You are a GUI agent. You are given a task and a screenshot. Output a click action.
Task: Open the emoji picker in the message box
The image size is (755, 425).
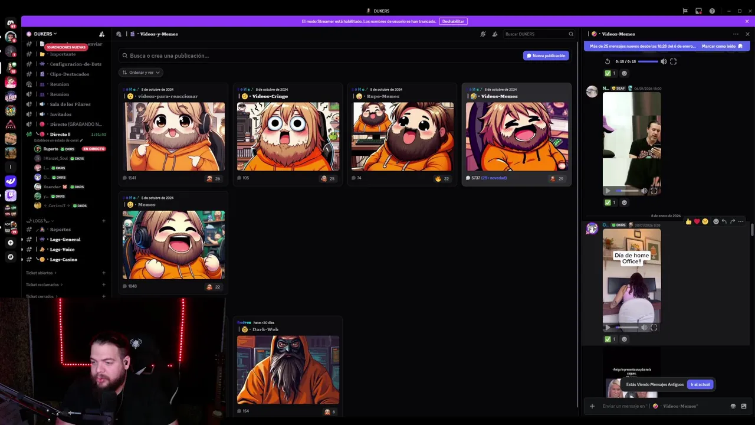(733, 406)
